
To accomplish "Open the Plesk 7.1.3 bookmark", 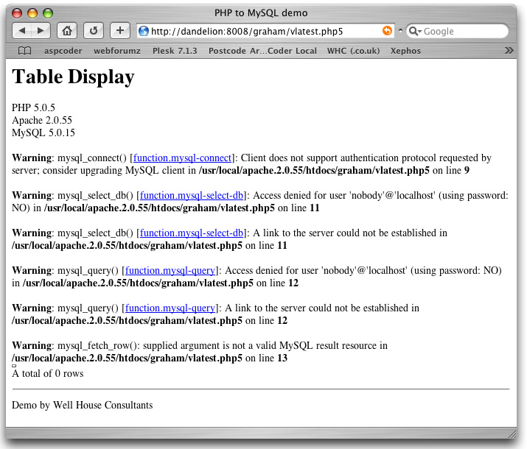I will click(x=175, y=51).
